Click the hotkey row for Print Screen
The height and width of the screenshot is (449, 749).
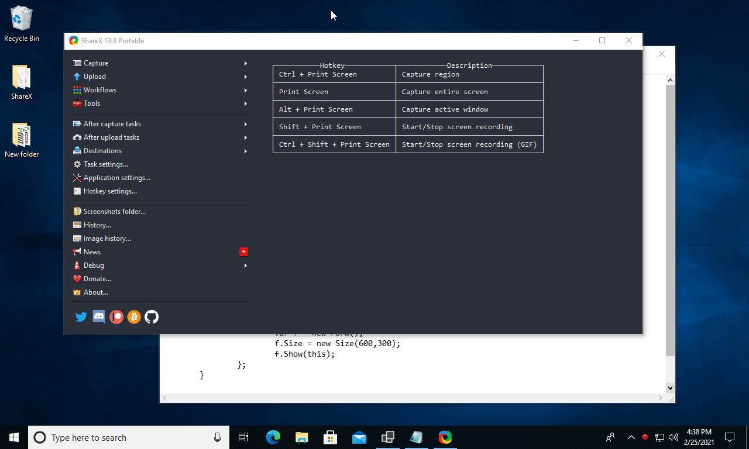click(334, 91)
